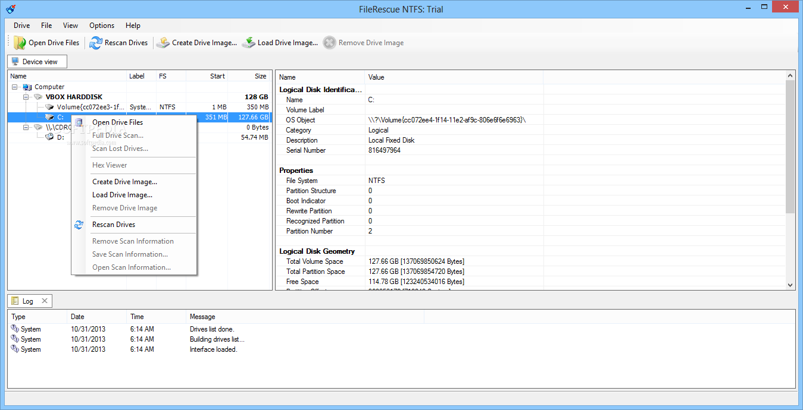
Task: Open the Help menu
Action: (x=133, y=26)
